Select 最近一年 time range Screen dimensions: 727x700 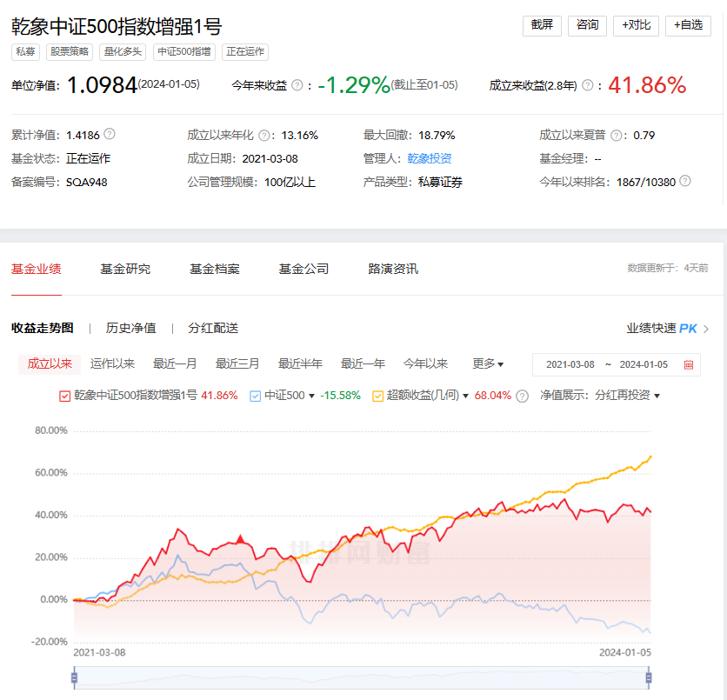click(x=363, y=363)
